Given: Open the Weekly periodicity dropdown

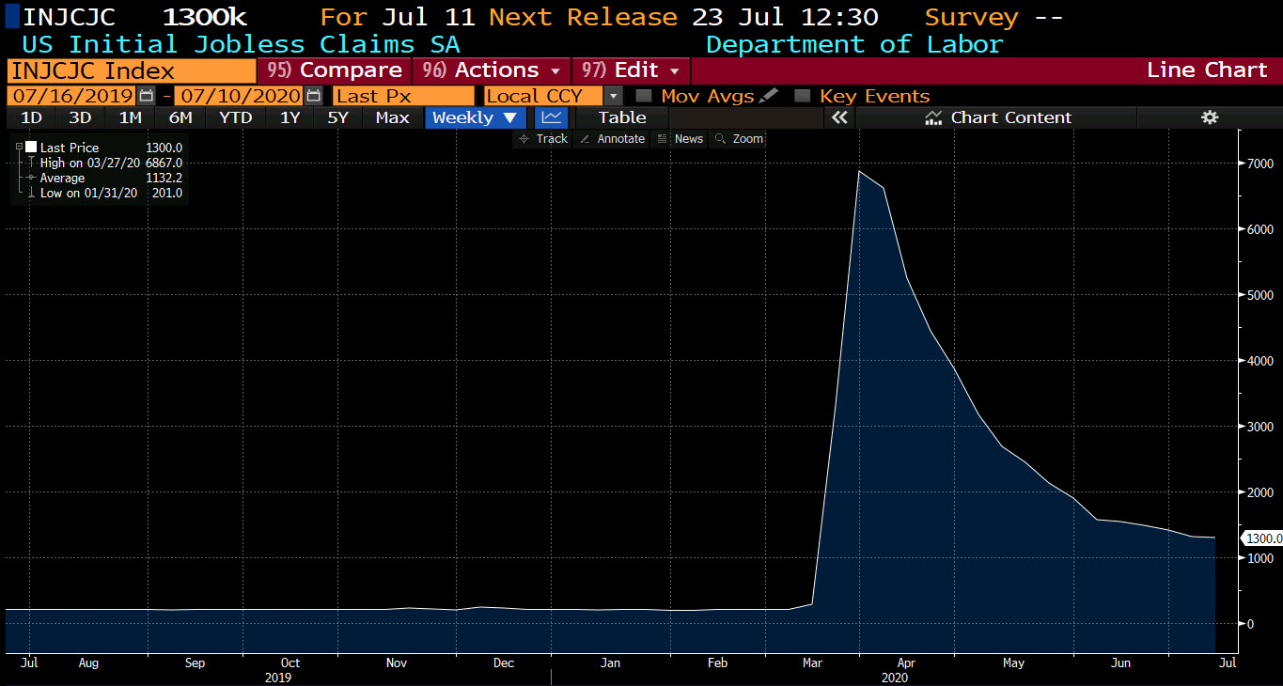Looking at the screenshot, I should click(x=475, y=117).
